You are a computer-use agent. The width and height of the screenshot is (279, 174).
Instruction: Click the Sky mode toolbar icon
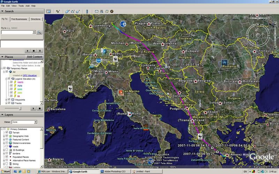tap(112, 11)
